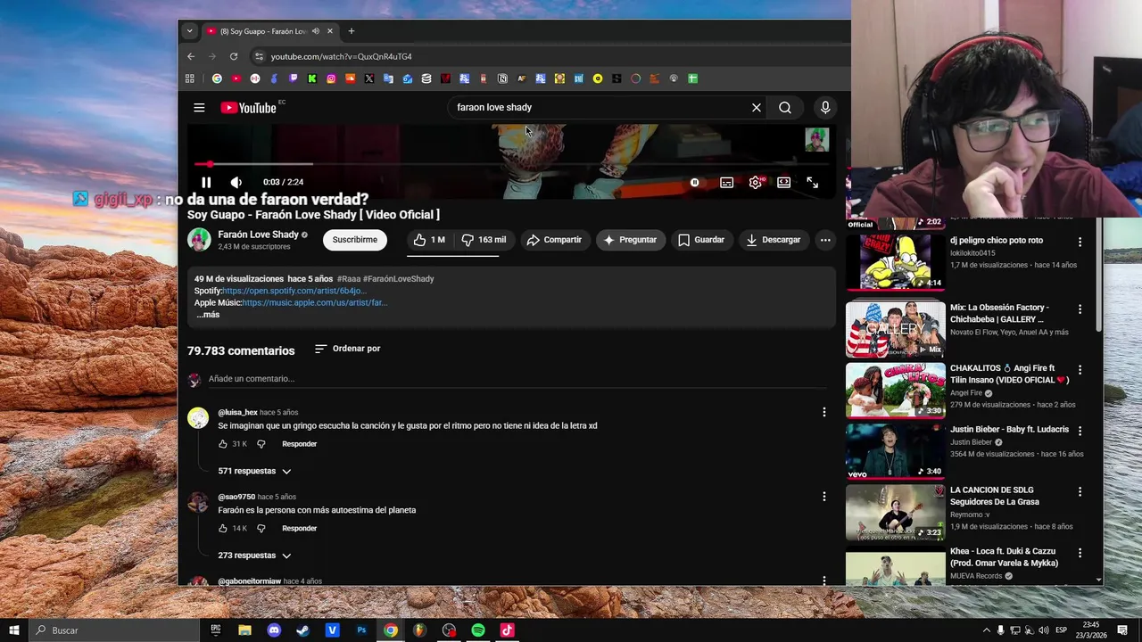The image size is (1142, 642).
Task: Reply to @luisa_hex's comment
Action: (x=300, y=444)
